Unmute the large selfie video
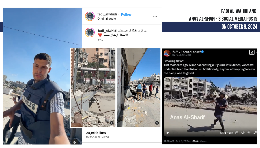Image resolution: width=260 pixels, height=148 pixels. pyautogui.click(x=75, y=142)
